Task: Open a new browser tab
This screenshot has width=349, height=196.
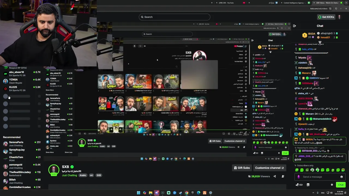Action: click(212, 3)
